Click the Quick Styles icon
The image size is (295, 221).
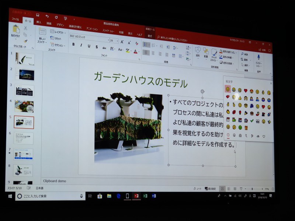coord(214,52)
